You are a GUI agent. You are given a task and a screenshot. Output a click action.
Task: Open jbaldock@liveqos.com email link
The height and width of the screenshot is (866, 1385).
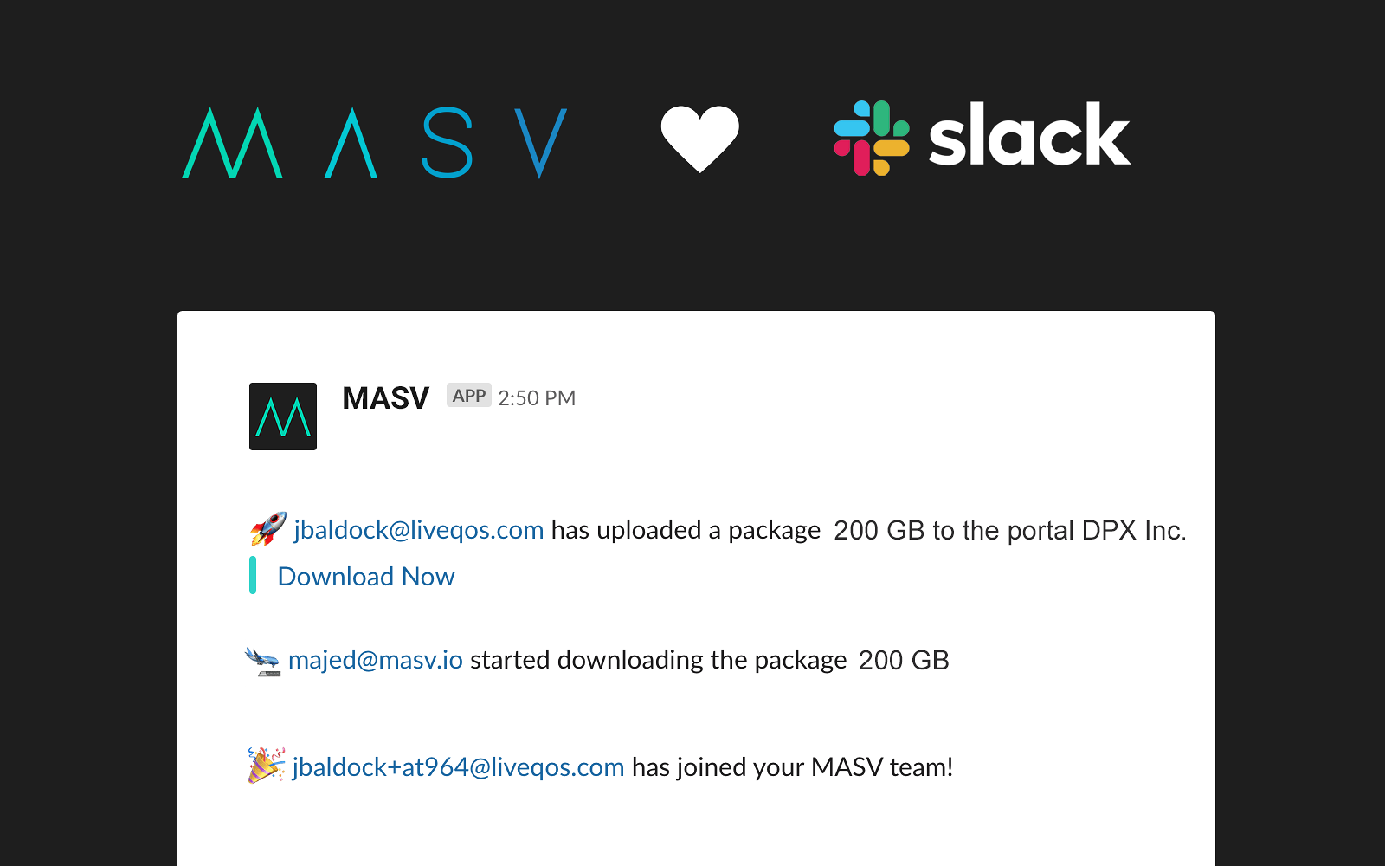(x=419, y=530)
